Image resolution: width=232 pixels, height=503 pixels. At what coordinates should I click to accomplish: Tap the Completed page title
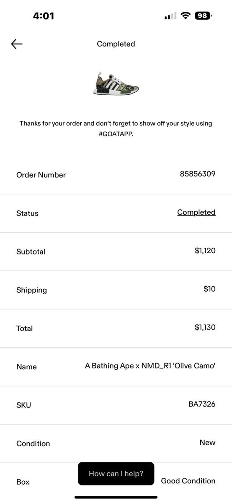click(x=116, y=44)
